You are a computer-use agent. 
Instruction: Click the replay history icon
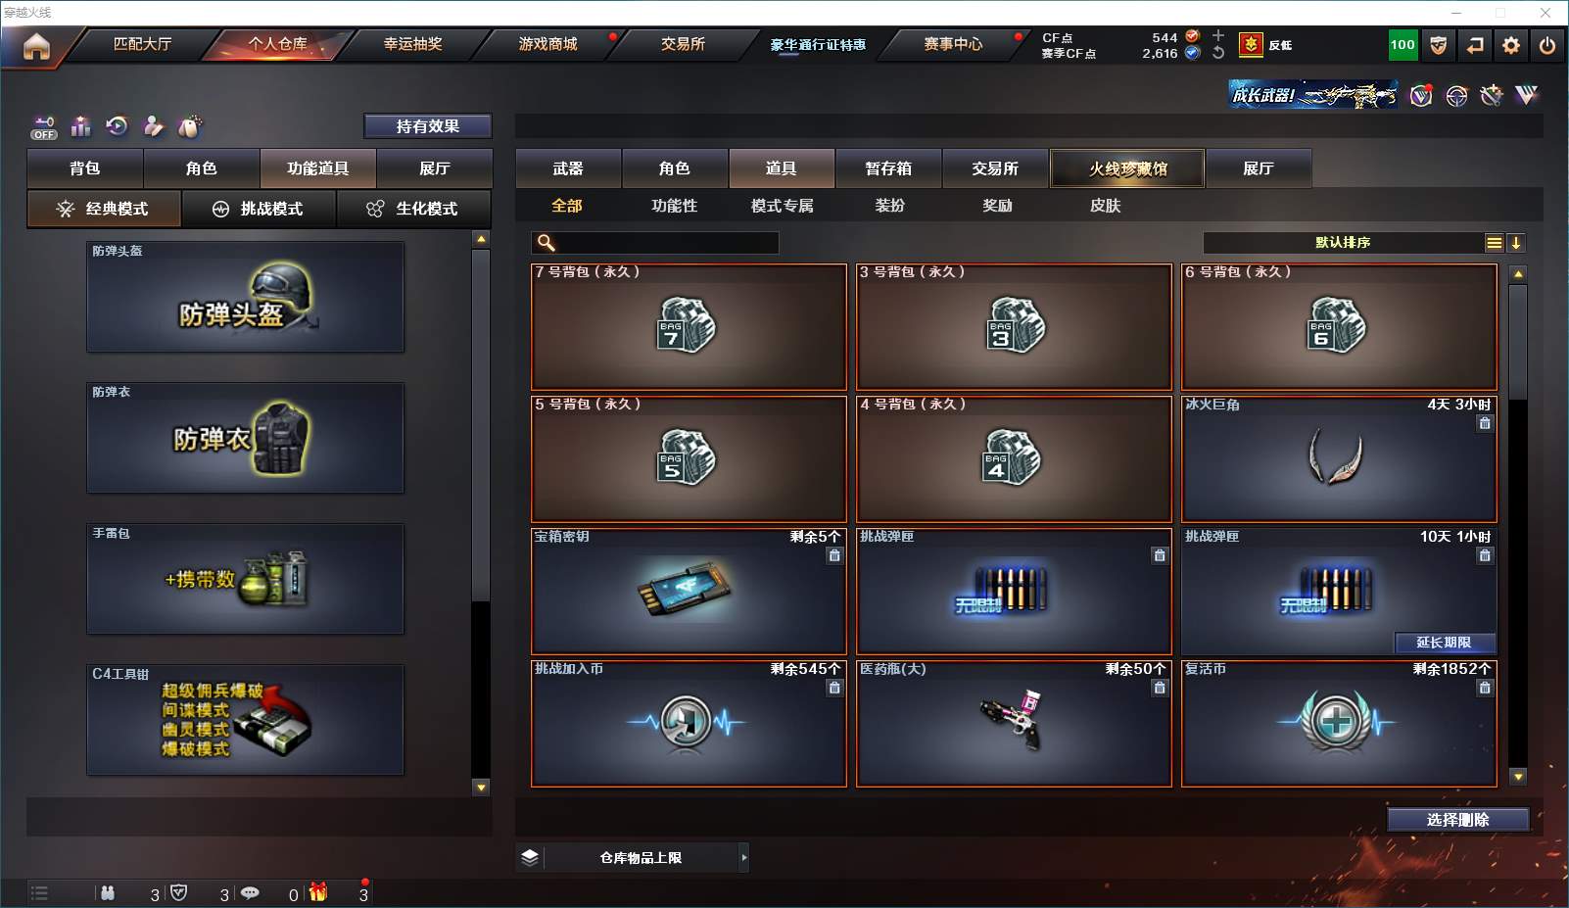pos(118,125)
